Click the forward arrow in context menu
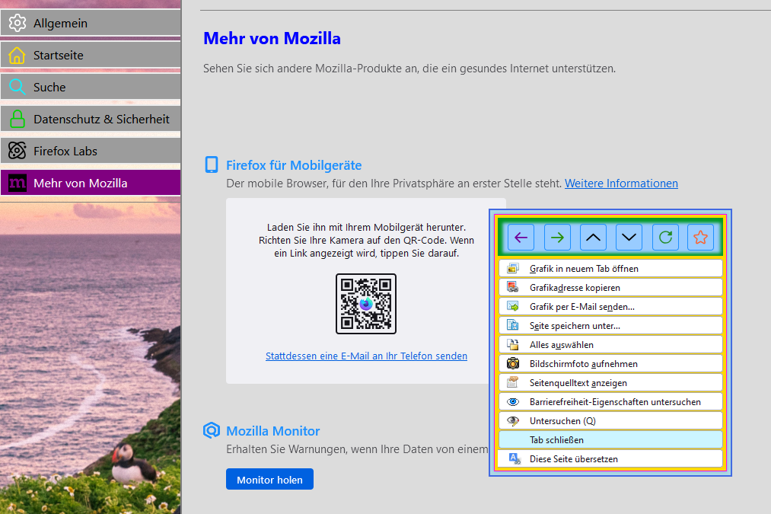The height and width of the screenshot is (514, 771). (x=557, y=238)
